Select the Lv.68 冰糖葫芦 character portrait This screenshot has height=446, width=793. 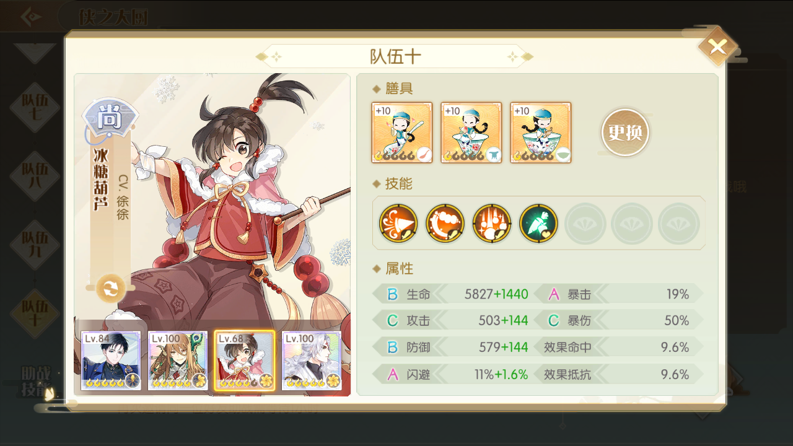pos(245,361)
